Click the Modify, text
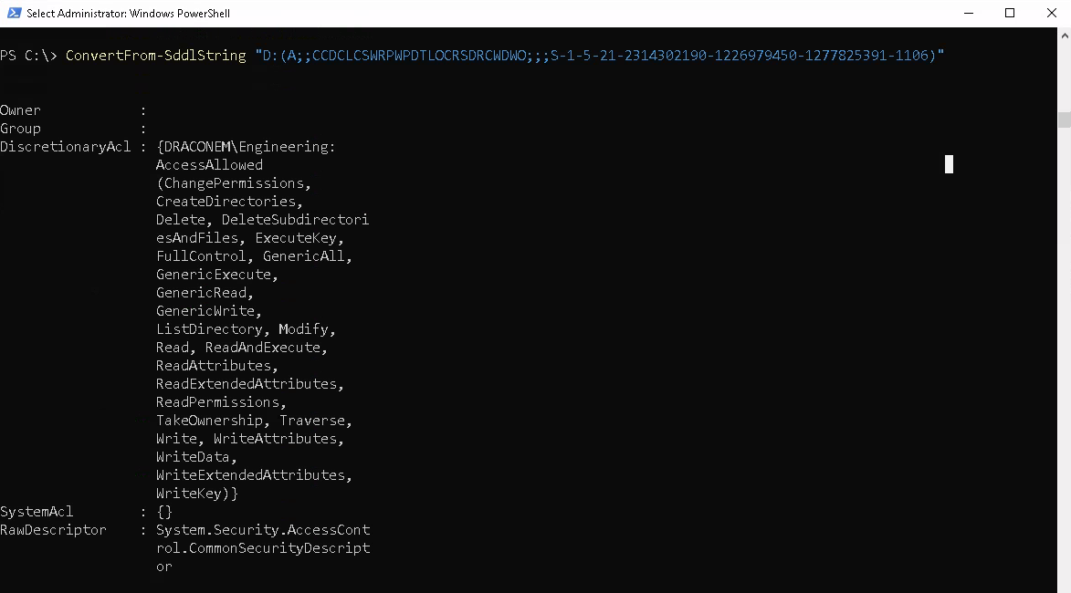This screenshot has height=593, width=1071. 308,329
